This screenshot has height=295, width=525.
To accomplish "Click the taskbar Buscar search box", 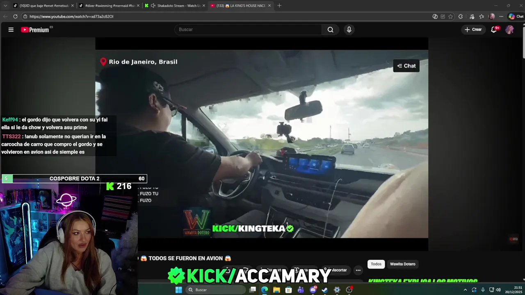I will coord(215,290).
